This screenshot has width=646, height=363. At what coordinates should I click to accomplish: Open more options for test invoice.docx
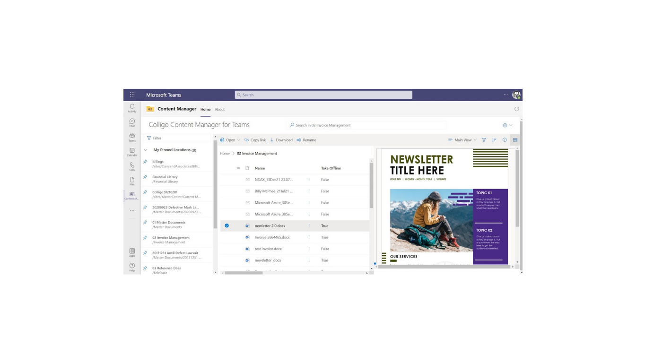[309, 249]
